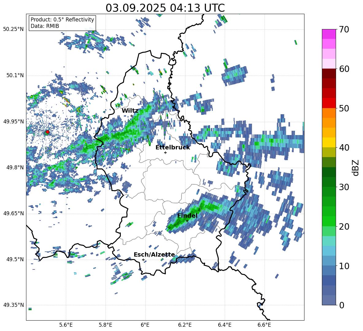Click the yellow colorbar segment at 40
This screenshot has width=363, height=331.
329,142
